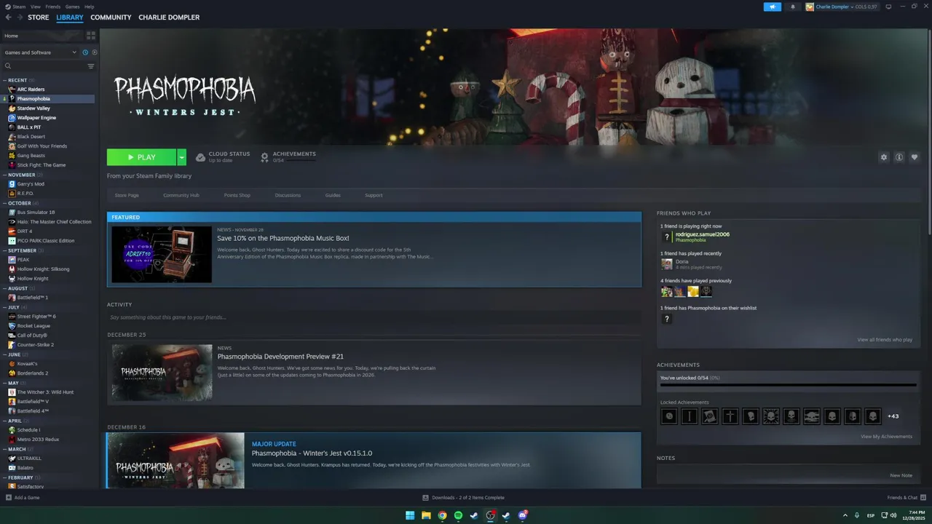Image resolution: width=932 pixels, height=524 pixels.
Task: Toggle ready-to-play filter icon in sidebar
Action: [x=95, y=52]
